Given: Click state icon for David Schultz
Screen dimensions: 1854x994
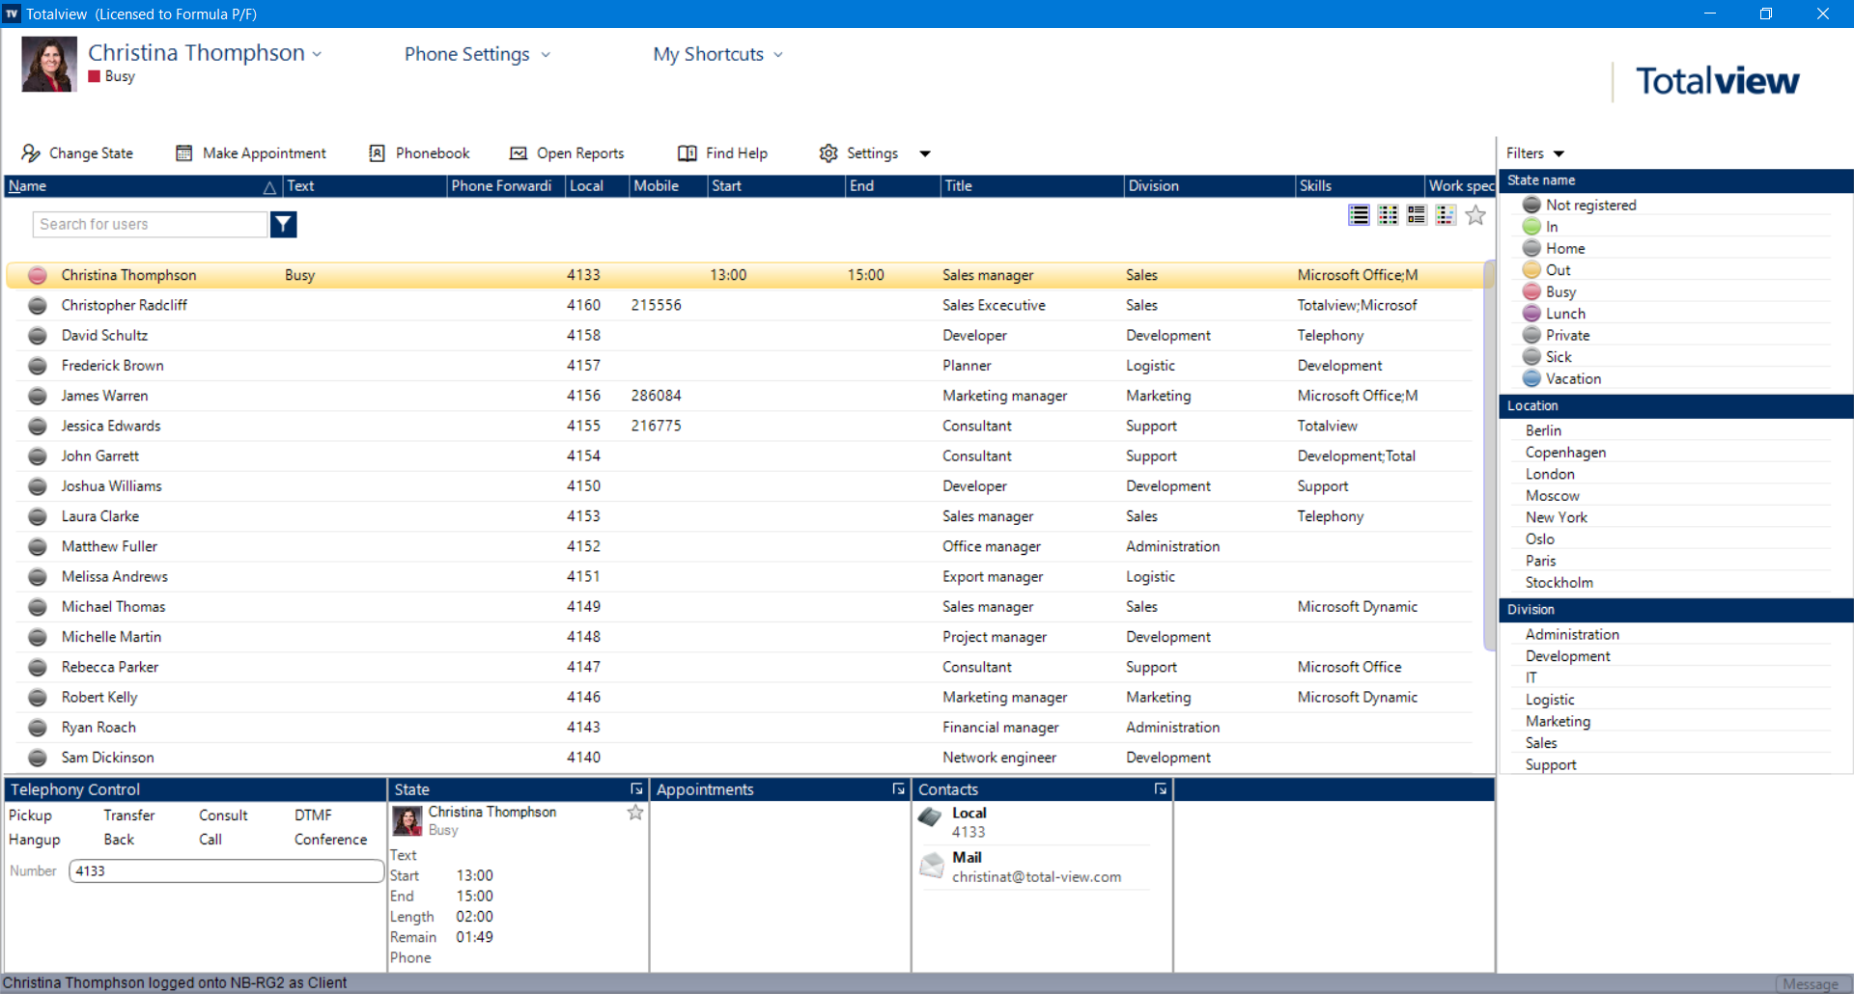Looking at the screenshot, I should pyautogui.click(x=38, y=336).
